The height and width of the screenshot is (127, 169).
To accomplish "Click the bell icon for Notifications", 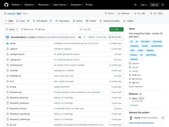I will [119, 13].
